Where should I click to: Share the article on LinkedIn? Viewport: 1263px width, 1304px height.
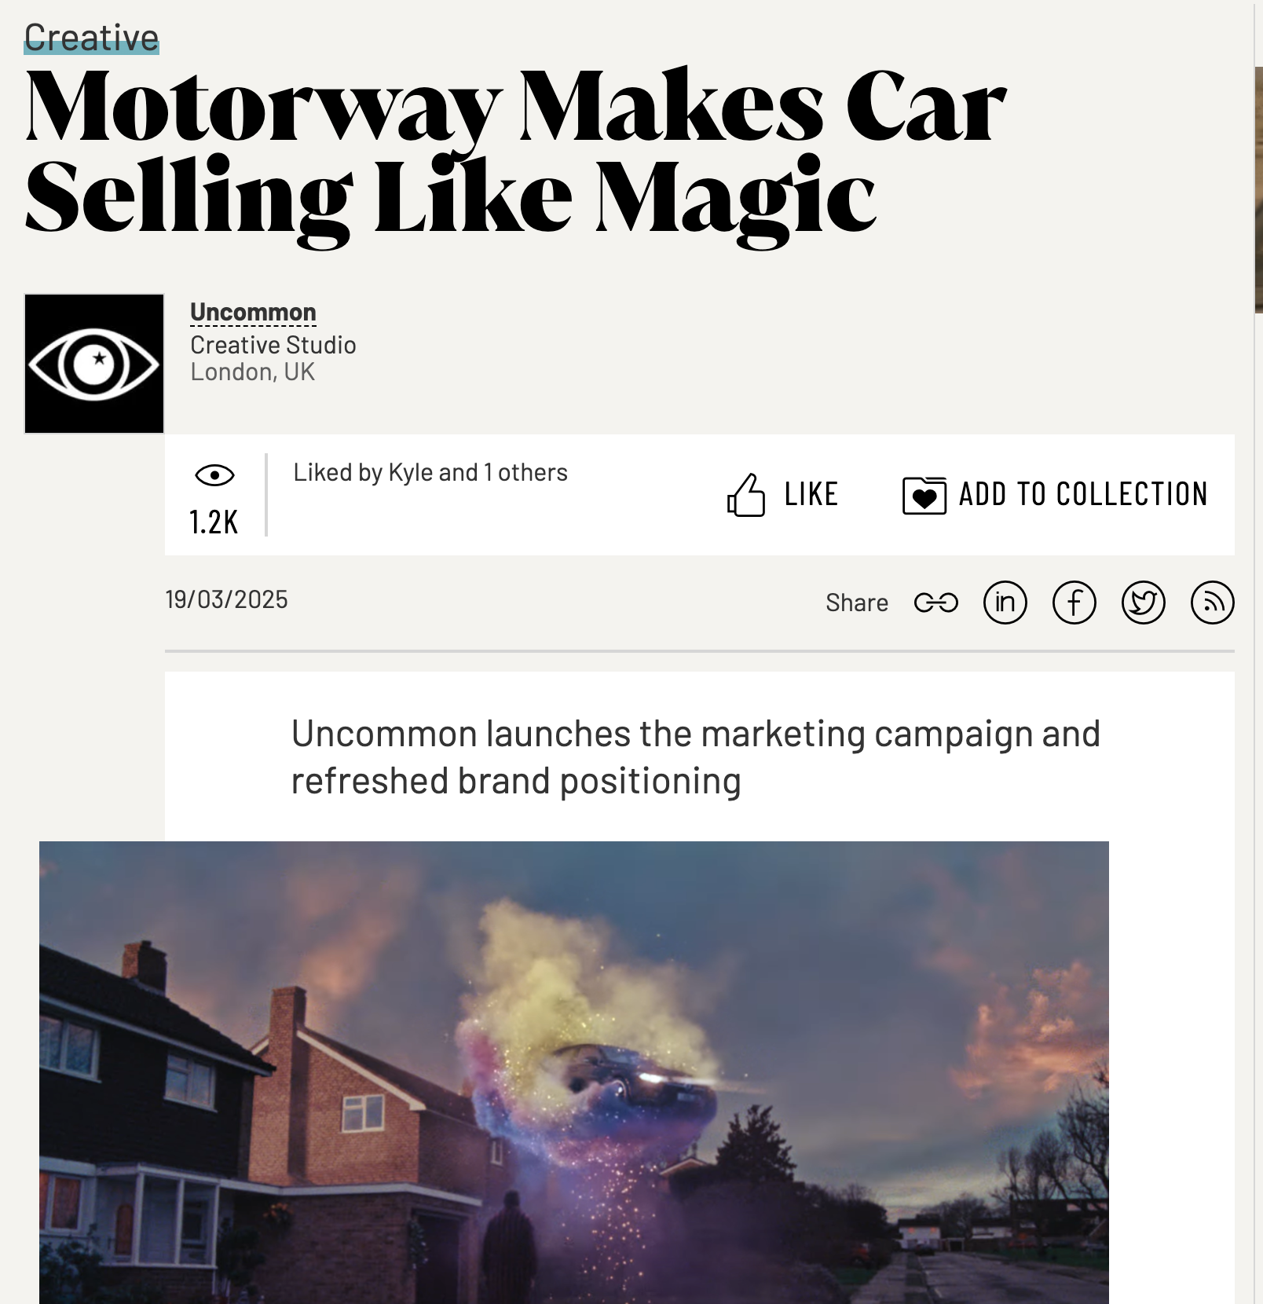point(1005,603)
